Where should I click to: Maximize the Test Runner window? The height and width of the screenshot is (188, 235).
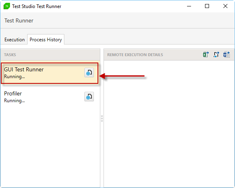coord(207,6)
